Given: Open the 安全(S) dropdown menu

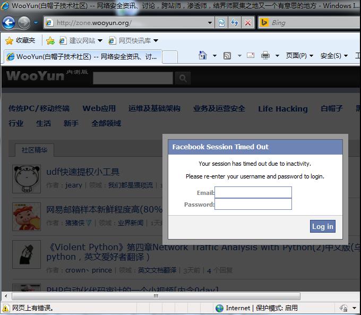Looking at the screenshot, I should [x=334, y=56].
